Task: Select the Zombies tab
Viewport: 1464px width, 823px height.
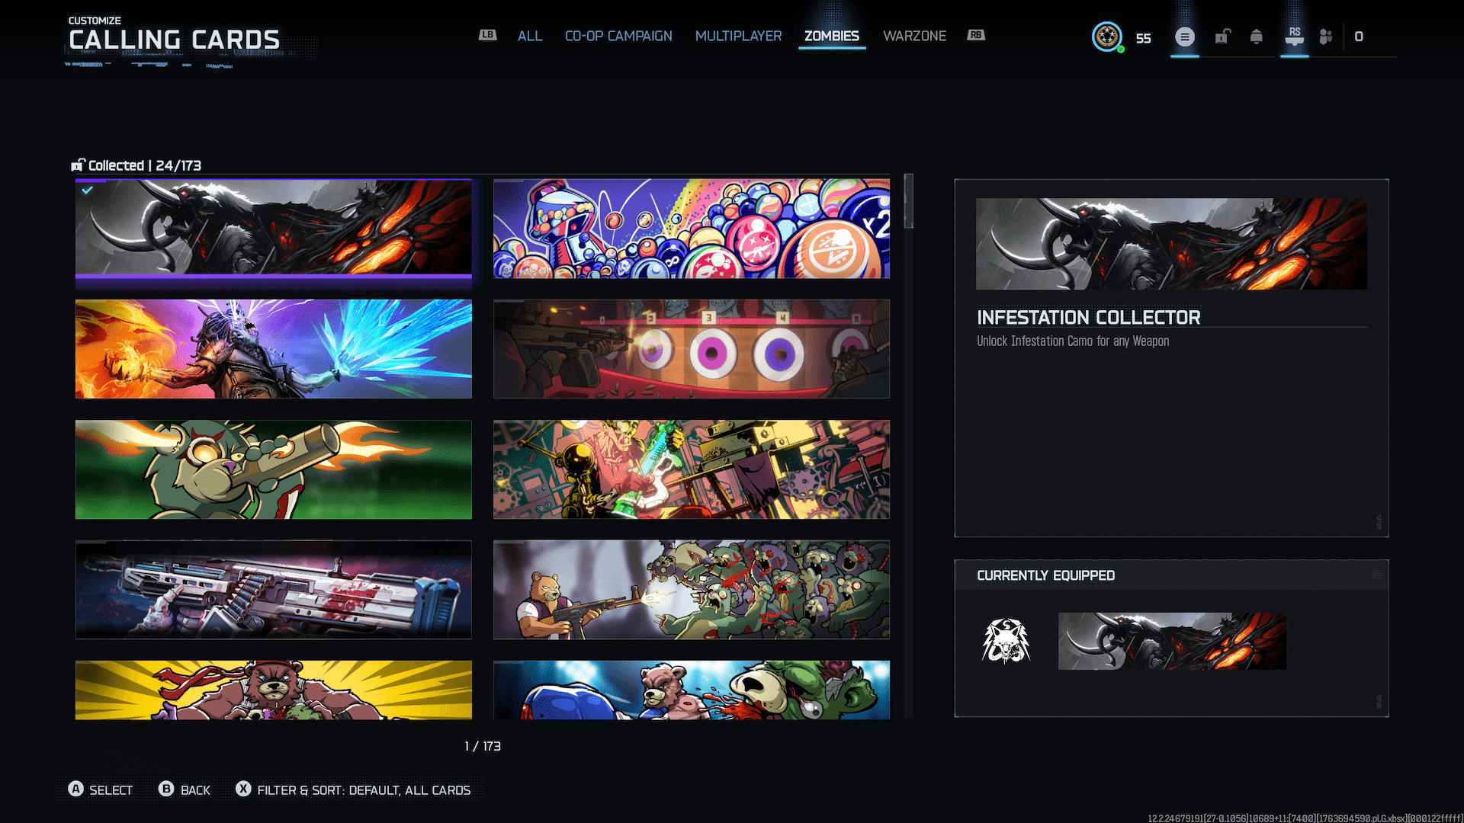Action: [832, 36]
